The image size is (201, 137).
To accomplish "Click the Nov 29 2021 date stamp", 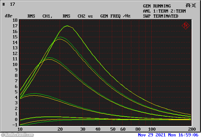I will click(151, 135).
